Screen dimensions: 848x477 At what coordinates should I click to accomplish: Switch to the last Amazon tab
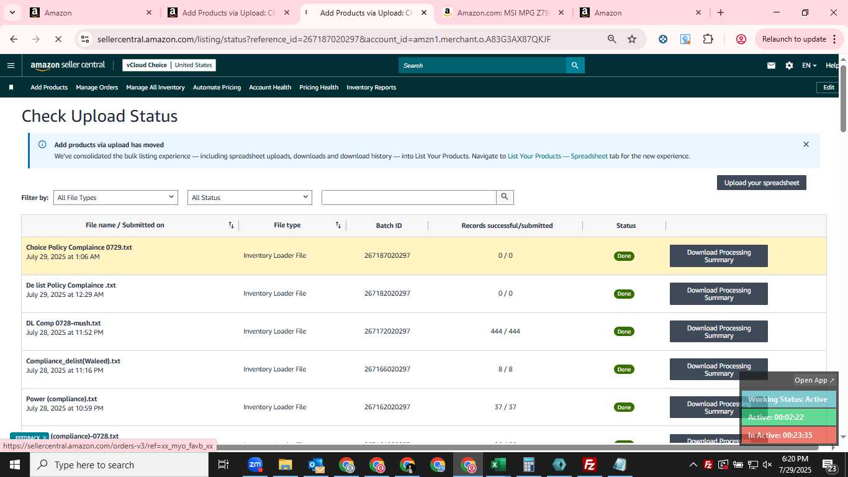pyautogui.click(x=641, y=12)
